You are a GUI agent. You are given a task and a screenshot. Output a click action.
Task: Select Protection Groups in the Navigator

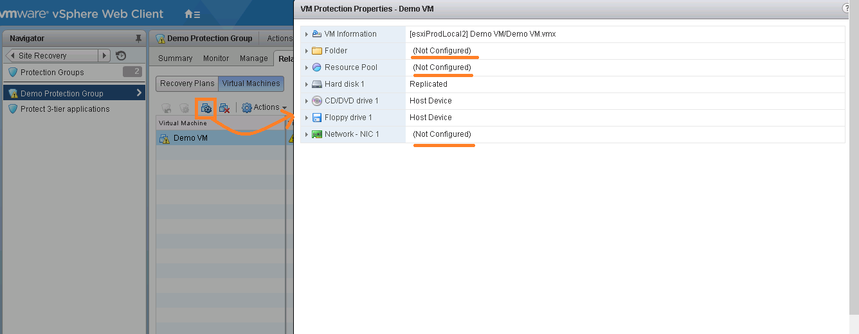coord(52,73)
